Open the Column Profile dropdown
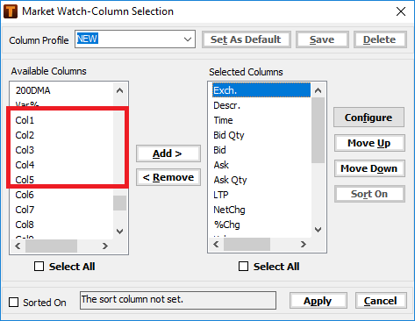 188,39
